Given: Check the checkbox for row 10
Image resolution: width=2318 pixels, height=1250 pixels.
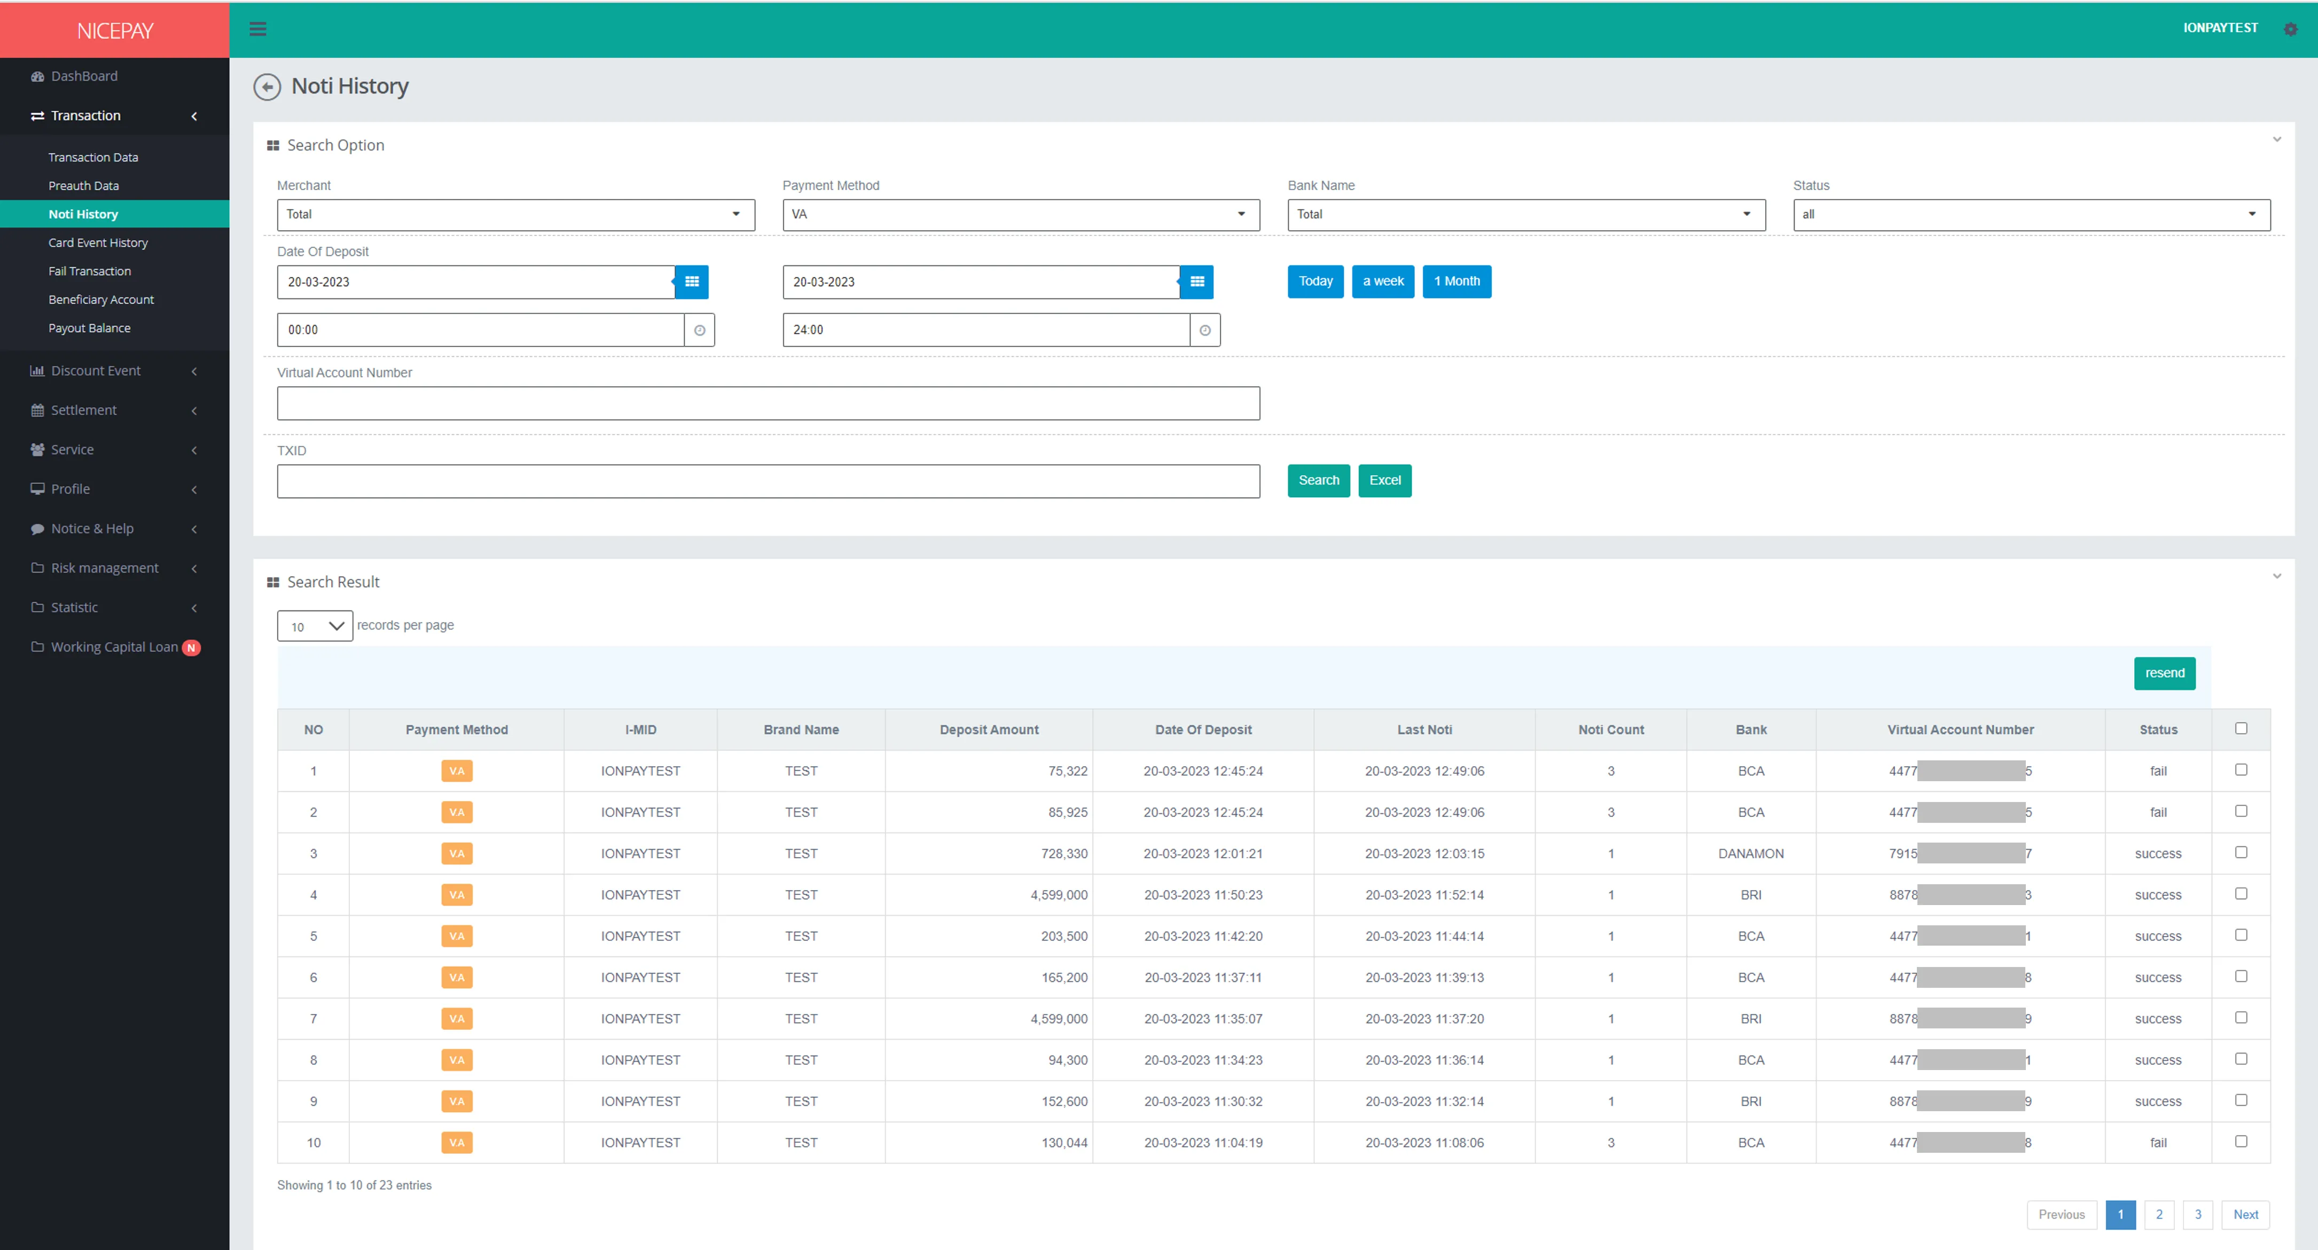Looking at the screenshot, I should click(2241, 1141).
